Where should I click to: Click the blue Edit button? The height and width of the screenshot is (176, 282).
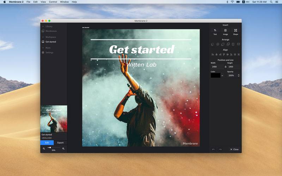47,143
